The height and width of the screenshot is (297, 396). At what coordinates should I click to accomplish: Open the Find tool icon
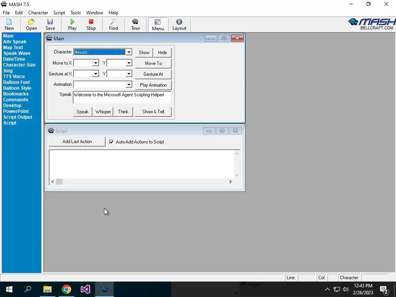(x=113, y=24)
